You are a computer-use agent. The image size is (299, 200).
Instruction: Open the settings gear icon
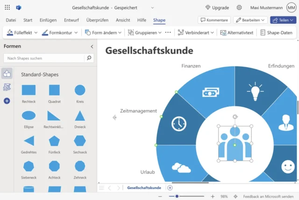tap(239, 7)
